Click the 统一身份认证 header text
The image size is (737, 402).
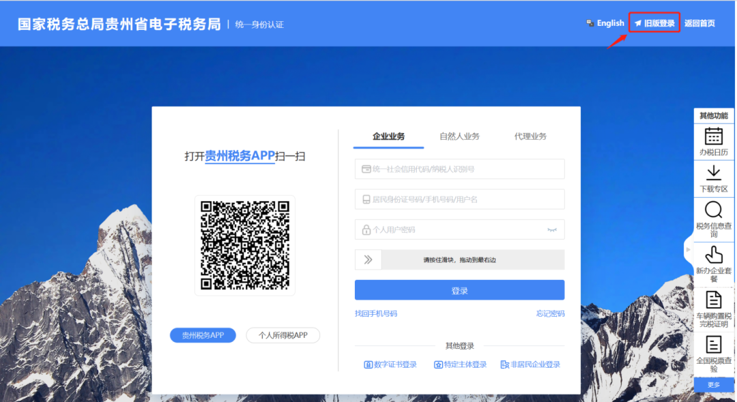tap(259, 25)
